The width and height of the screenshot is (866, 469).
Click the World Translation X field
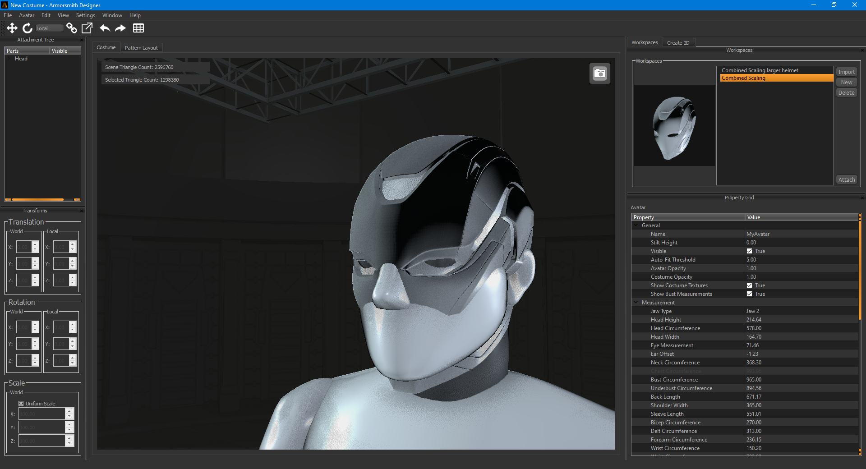tap(24, 247)
